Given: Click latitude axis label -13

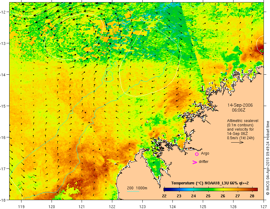Looking at the screenshot, I should 3,43.
